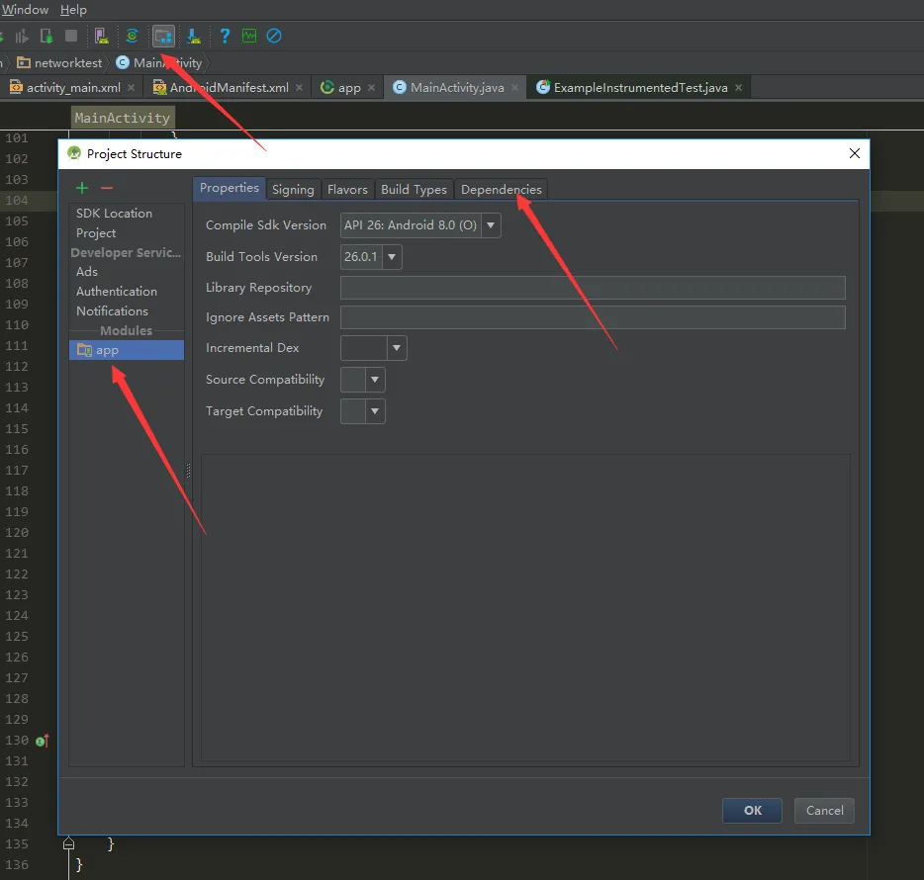Click the red minus remove module icon
The height and width of the screenshot is (880, 924).
click(107, 188)
